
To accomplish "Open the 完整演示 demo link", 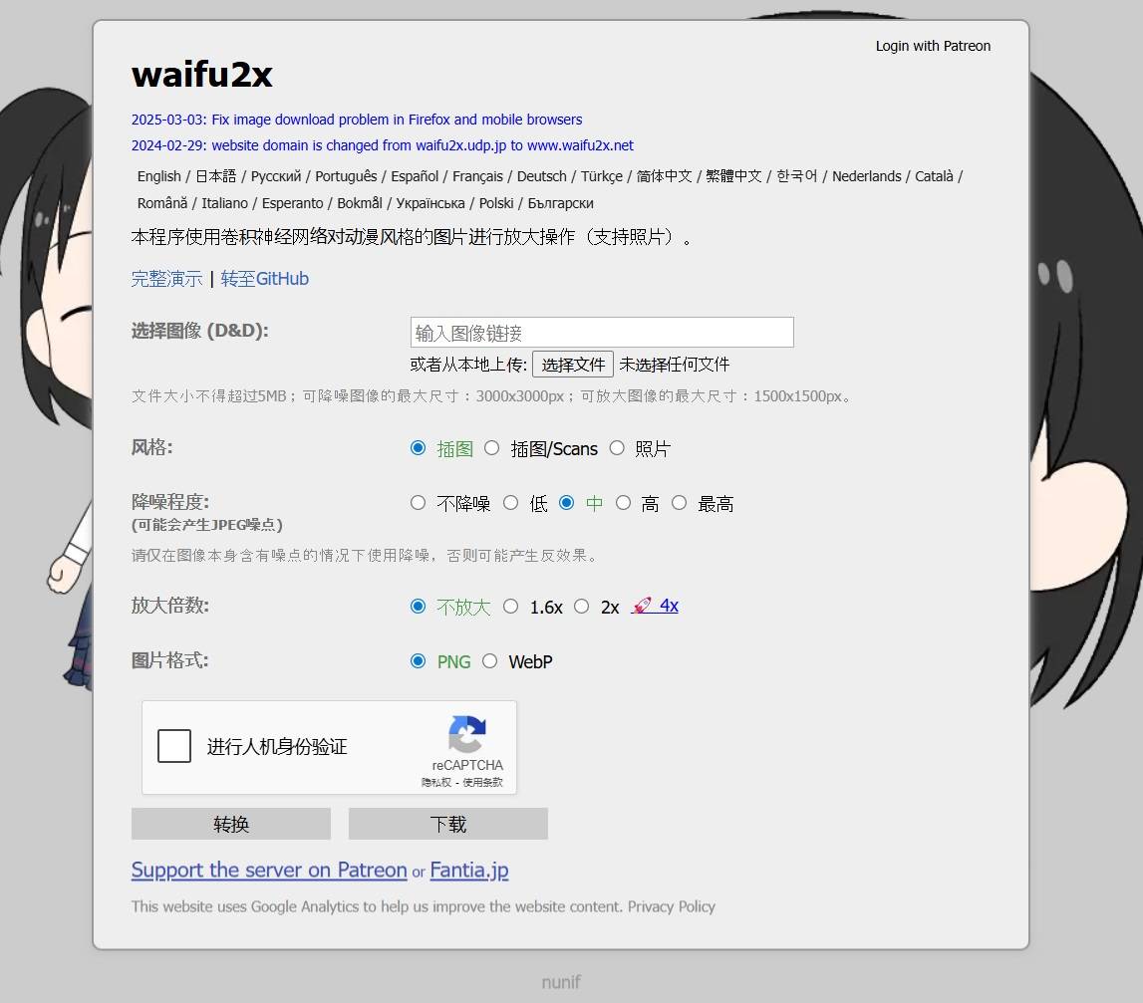I will (x=166, y=279).
